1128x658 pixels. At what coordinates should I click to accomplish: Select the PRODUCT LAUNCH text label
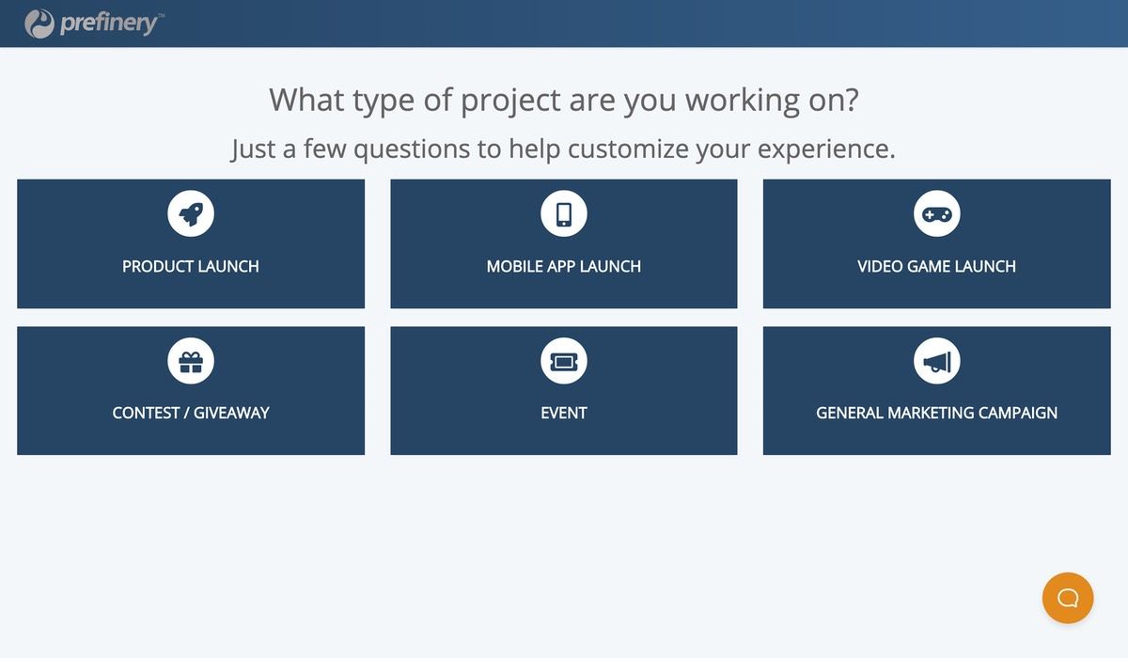tap(191, 266)
